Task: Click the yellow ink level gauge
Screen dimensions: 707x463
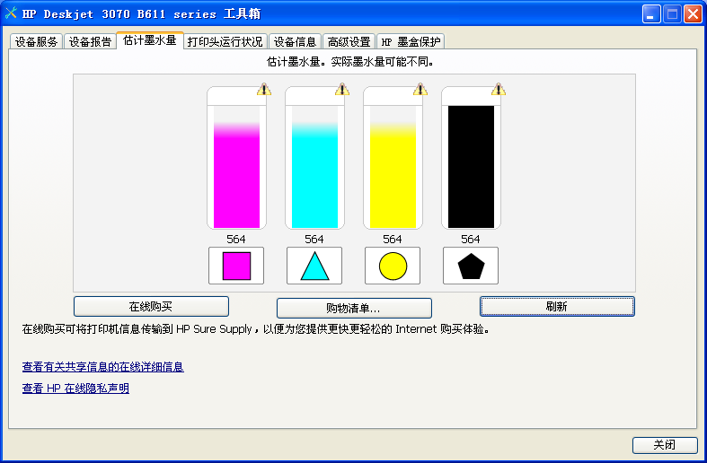Action: [393, 158]
